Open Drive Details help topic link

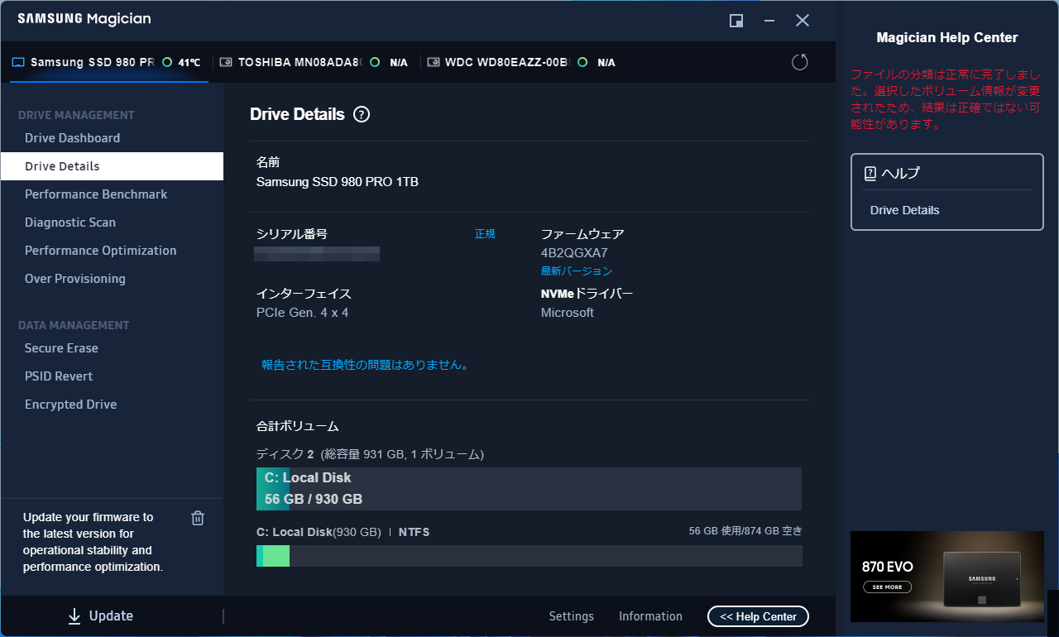904,210
